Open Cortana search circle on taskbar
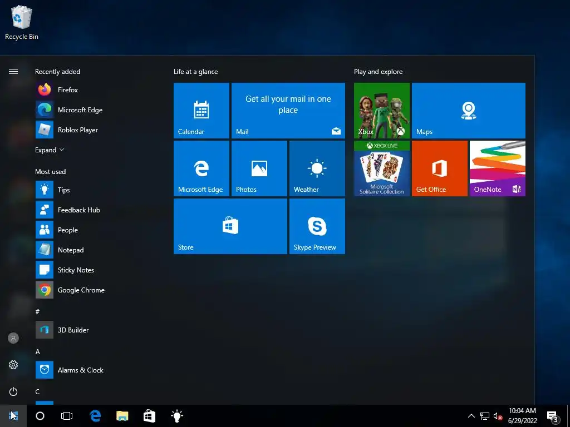570x427 pixels. tap(40, 416)
